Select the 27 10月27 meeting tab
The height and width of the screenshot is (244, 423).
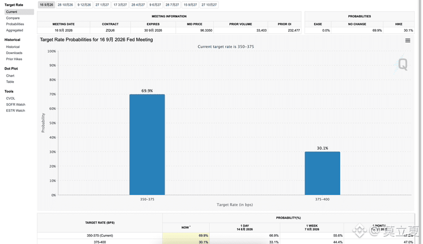pos(209,5)
